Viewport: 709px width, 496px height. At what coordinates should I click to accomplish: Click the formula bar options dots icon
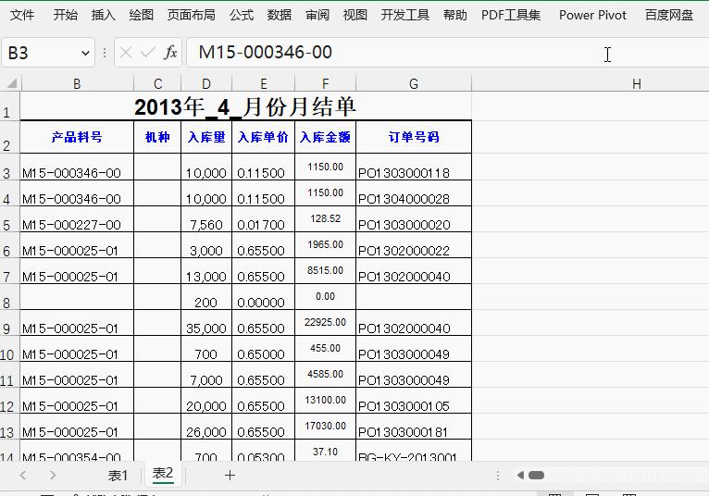click(x=105, y=53)
